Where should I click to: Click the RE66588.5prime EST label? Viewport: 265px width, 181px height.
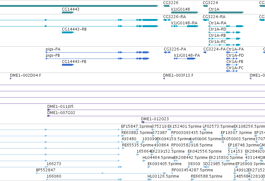[206, 176]
